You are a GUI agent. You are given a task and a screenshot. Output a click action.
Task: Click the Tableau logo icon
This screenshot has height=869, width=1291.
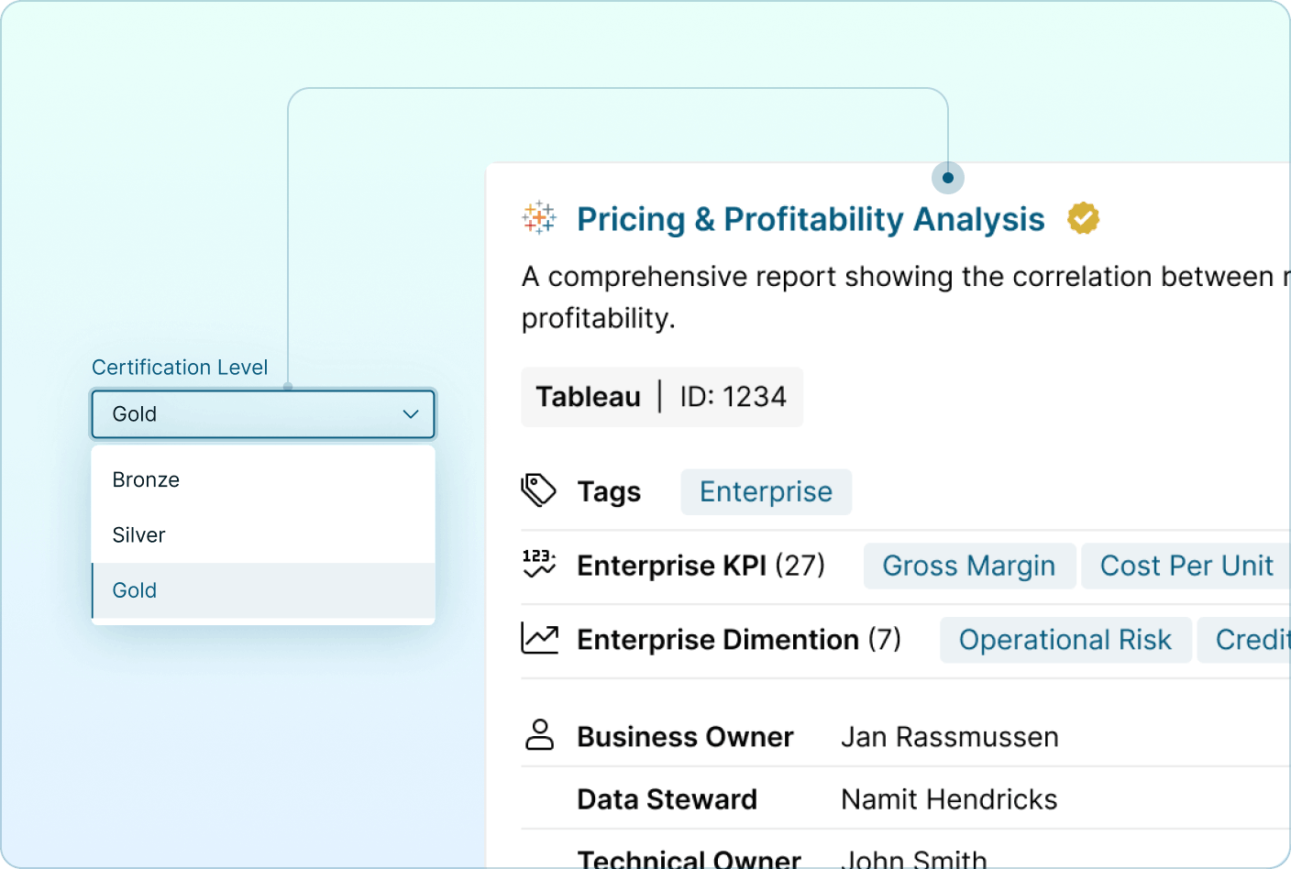539,218
